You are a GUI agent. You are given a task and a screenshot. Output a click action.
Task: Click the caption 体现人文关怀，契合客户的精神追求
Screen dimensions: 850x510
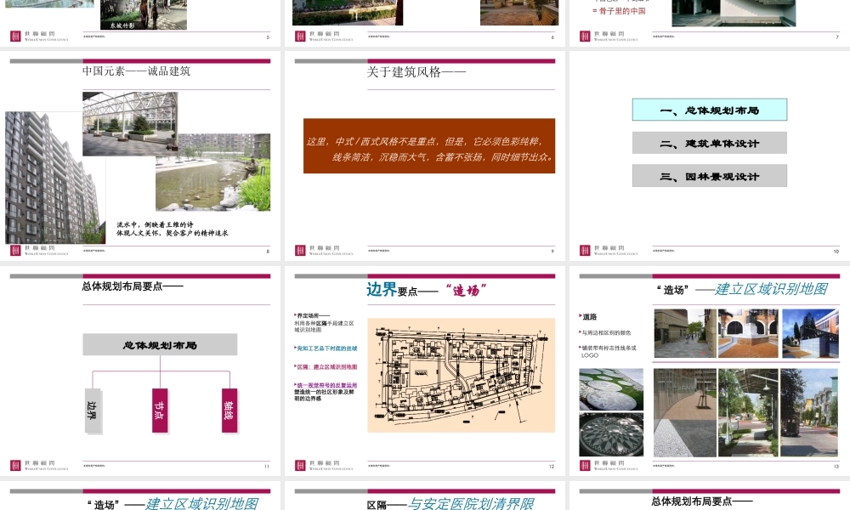click(x=173, y=233)
